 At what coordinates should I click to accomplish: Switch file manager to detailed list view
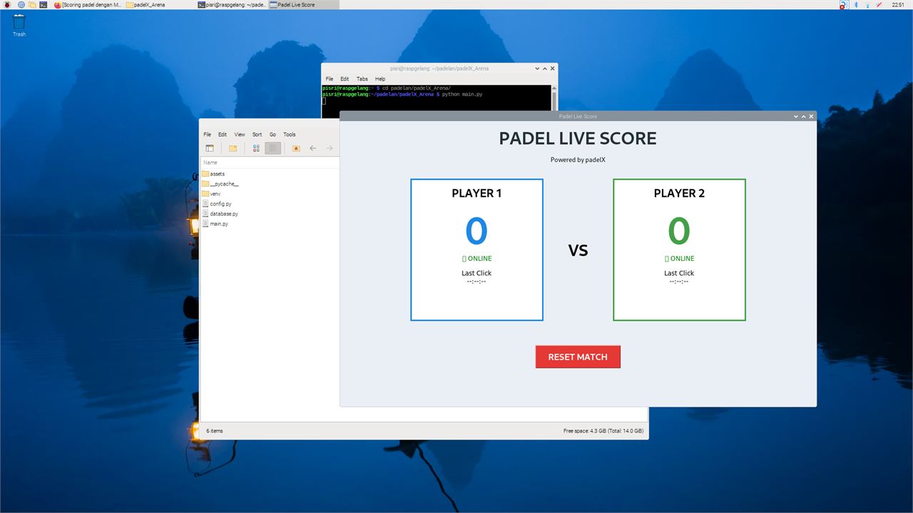pos(272,148)
